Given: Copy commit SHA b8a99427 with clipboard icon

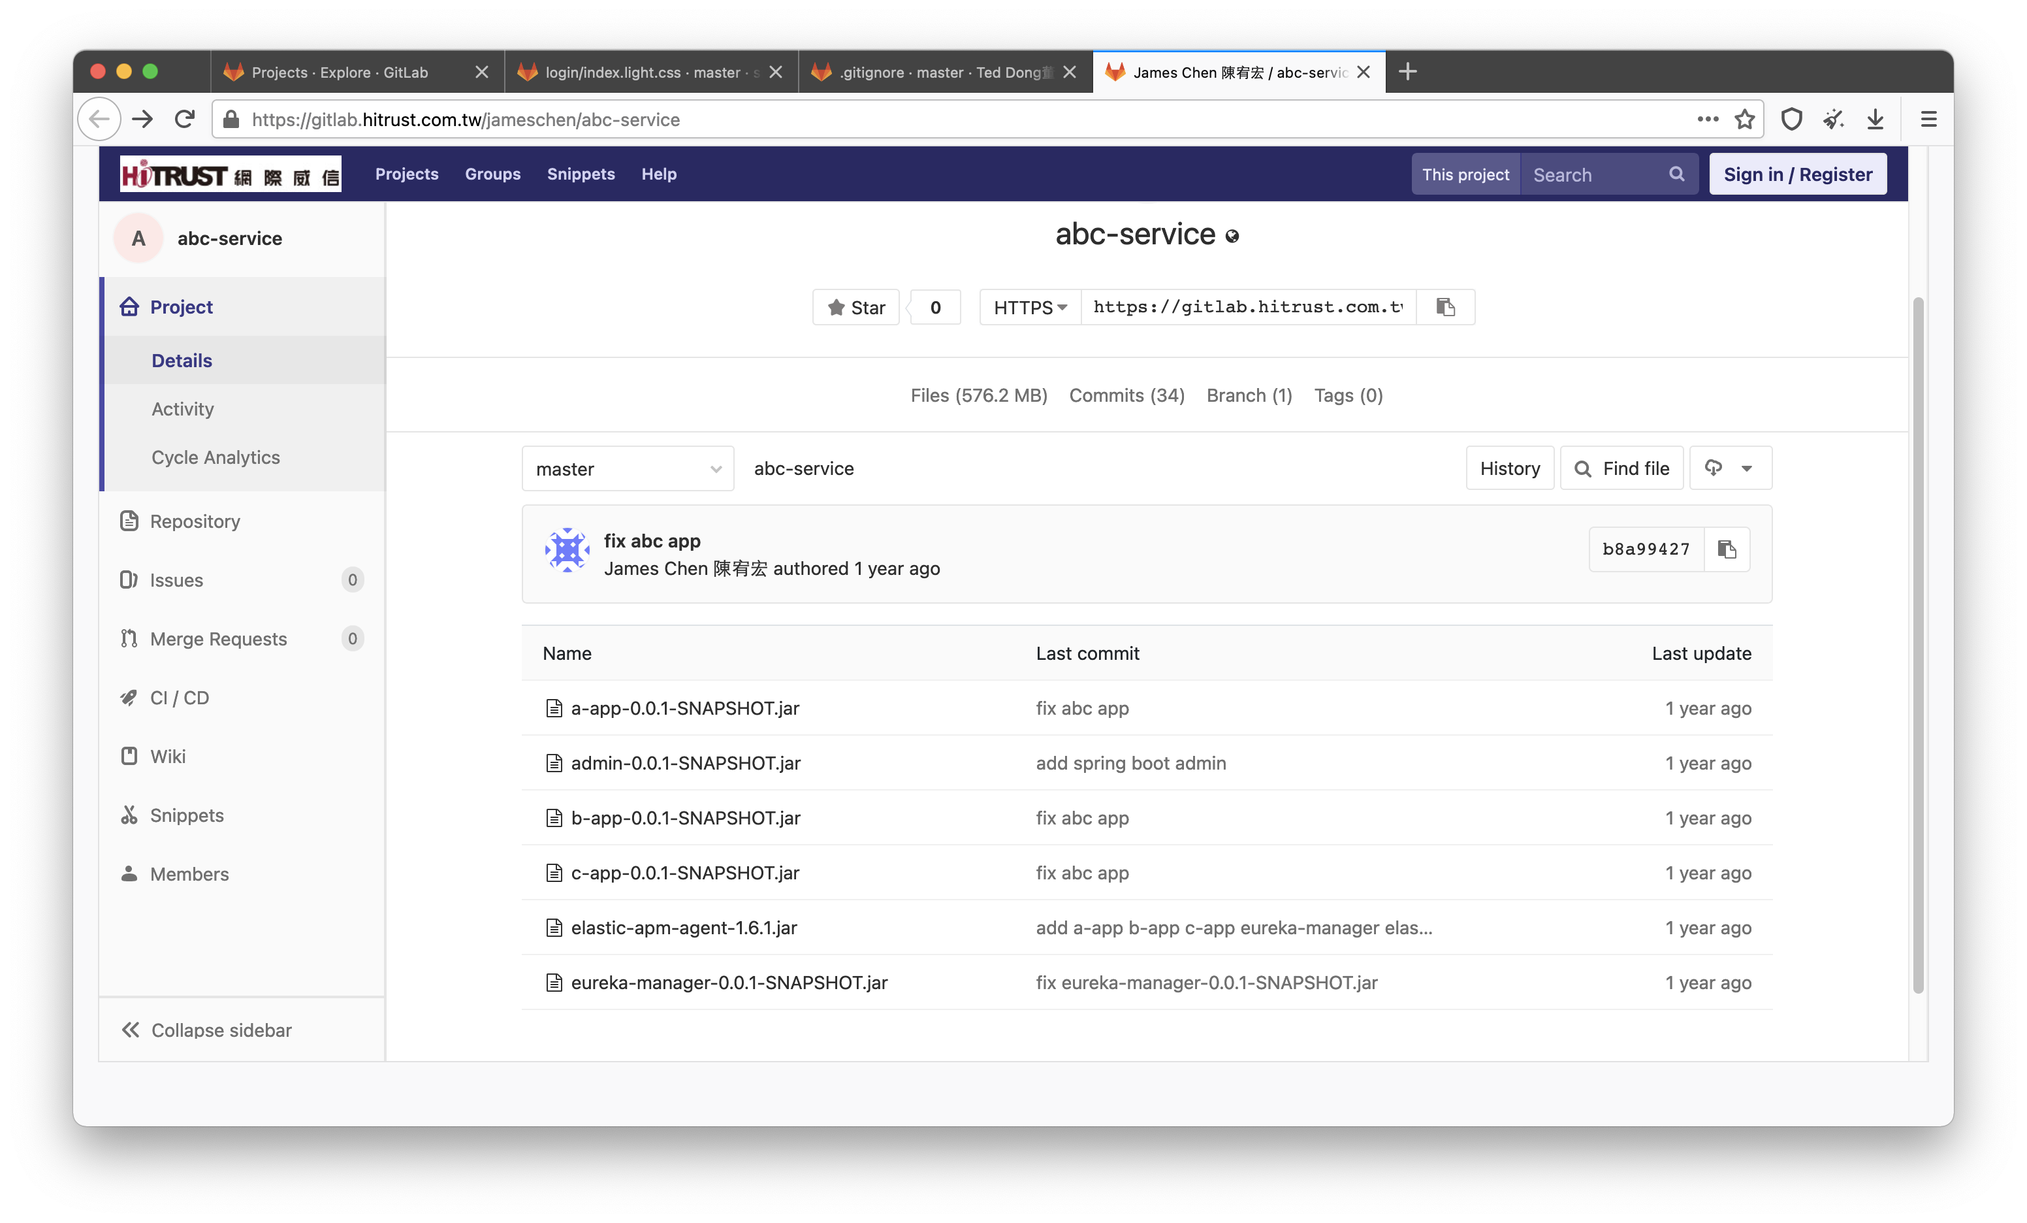Looking at the screenshot, I should click(x=1727, y=549).
